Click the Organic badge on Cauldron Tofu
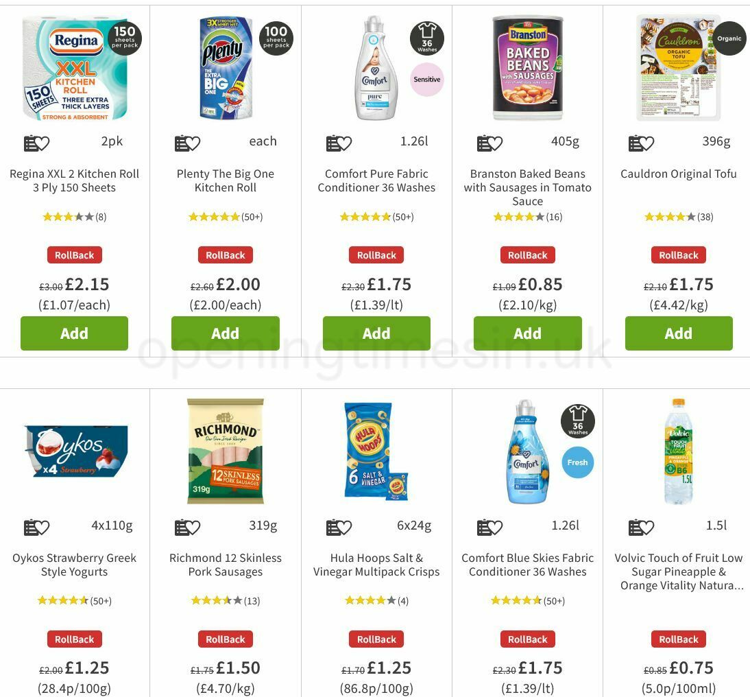The width and height of the screenshot is (750, 697). point(728,38)
